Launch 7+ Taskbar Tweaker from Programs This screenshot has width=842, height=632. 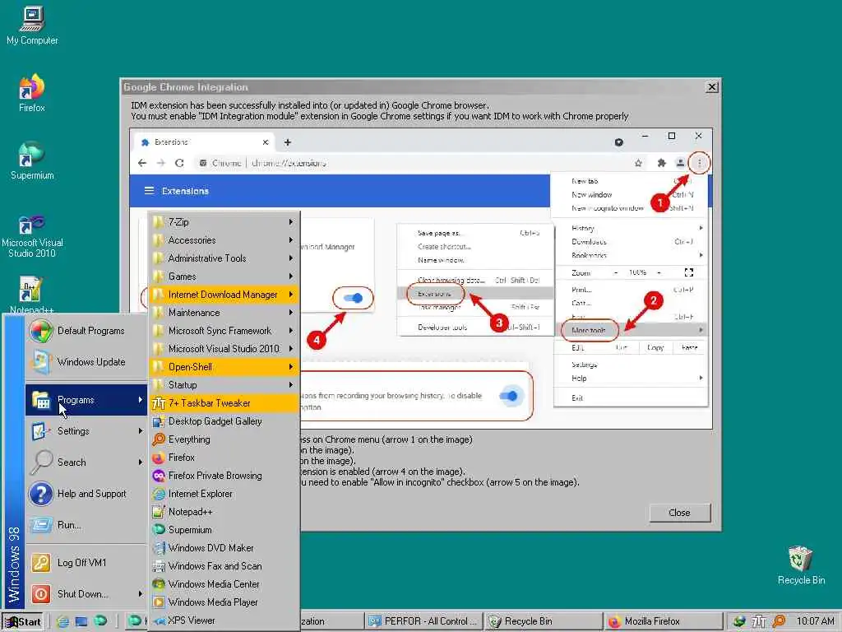(x=224, y=403)
